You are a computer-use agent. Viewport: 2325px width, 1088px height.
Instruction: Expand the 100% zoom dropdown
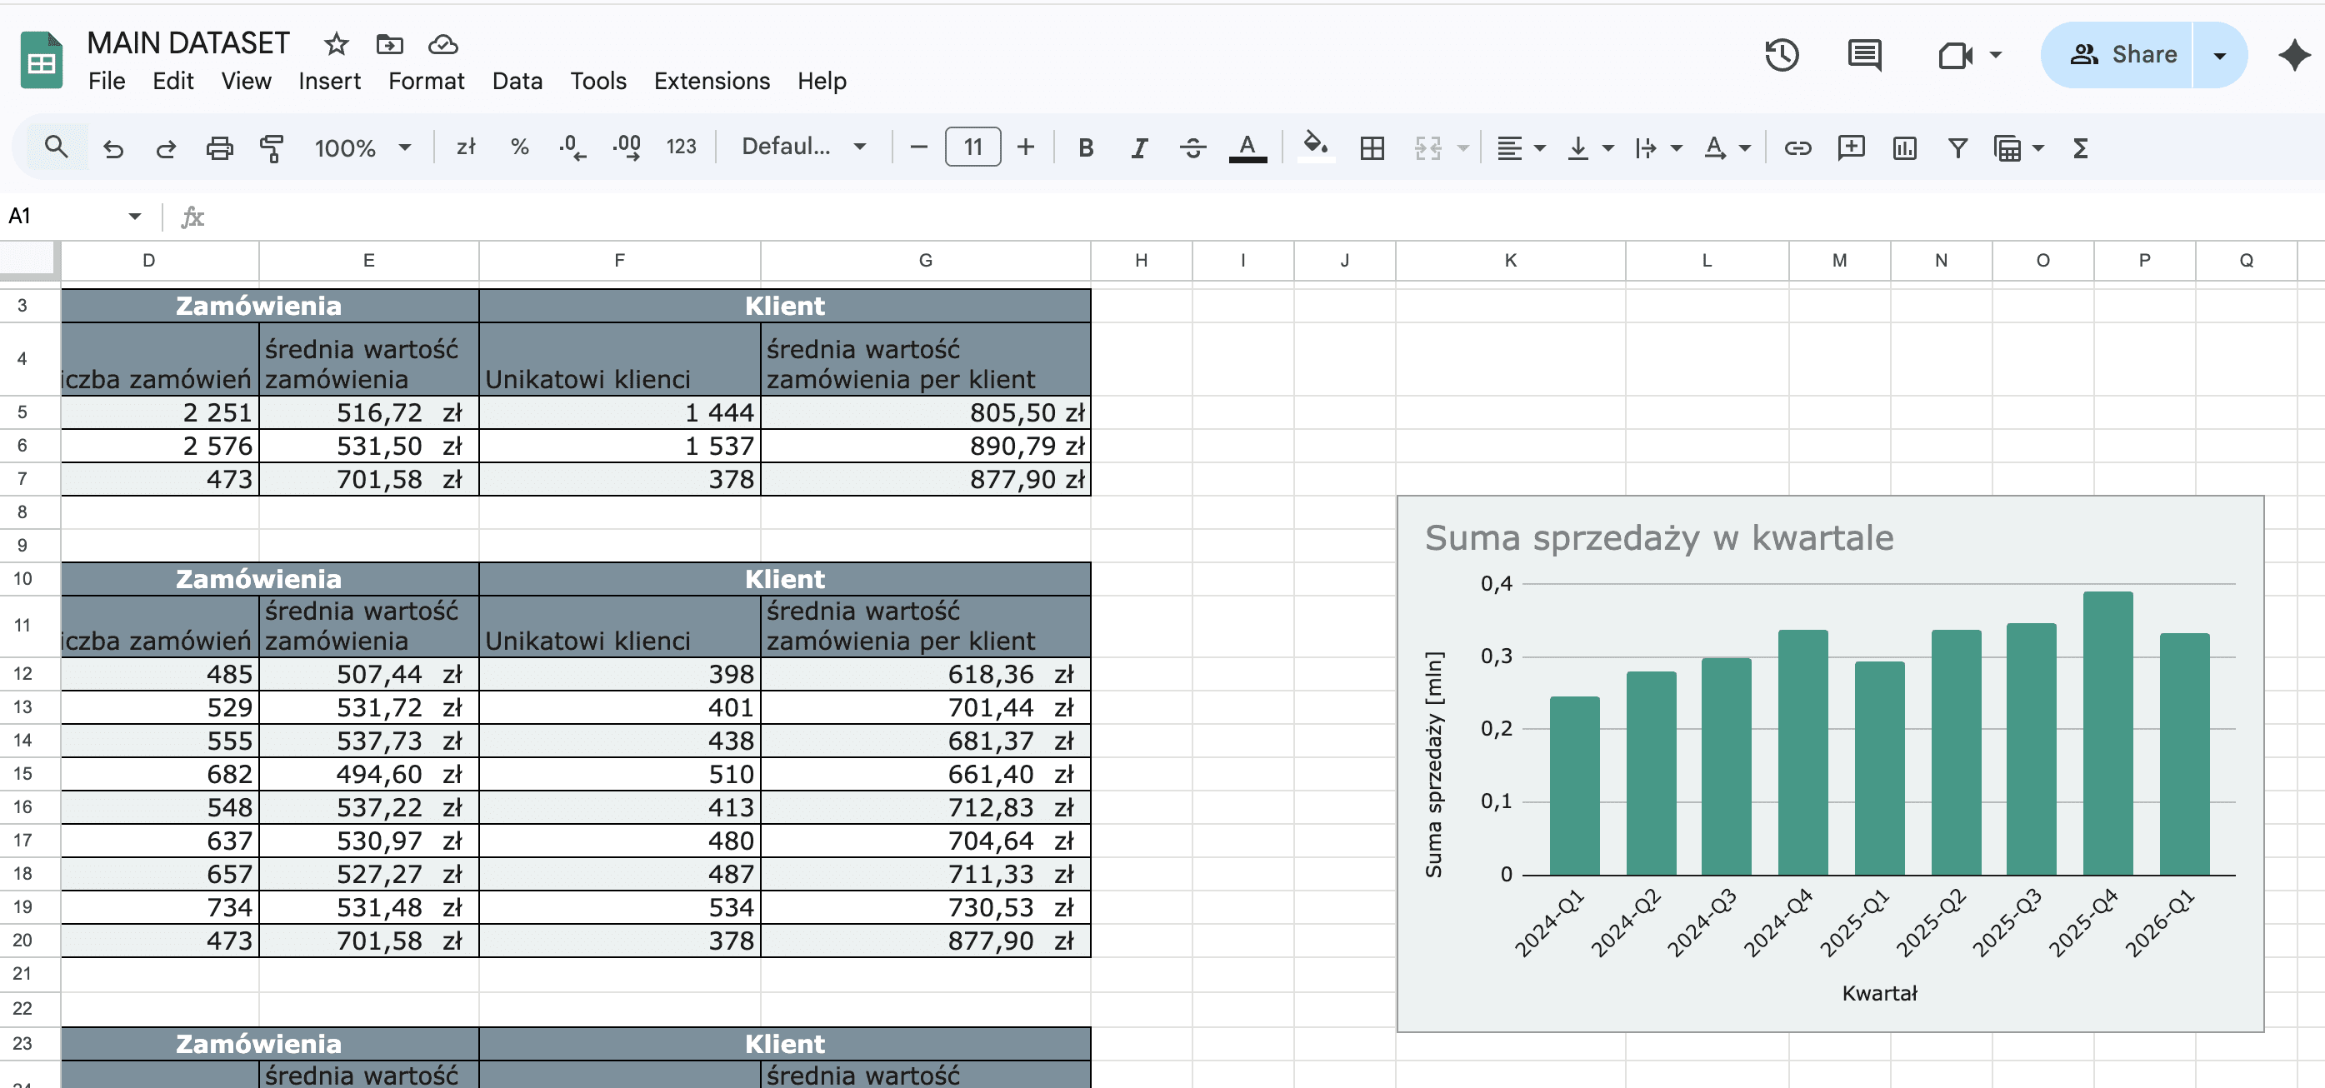pyautogui.click(x=362, y=147)
